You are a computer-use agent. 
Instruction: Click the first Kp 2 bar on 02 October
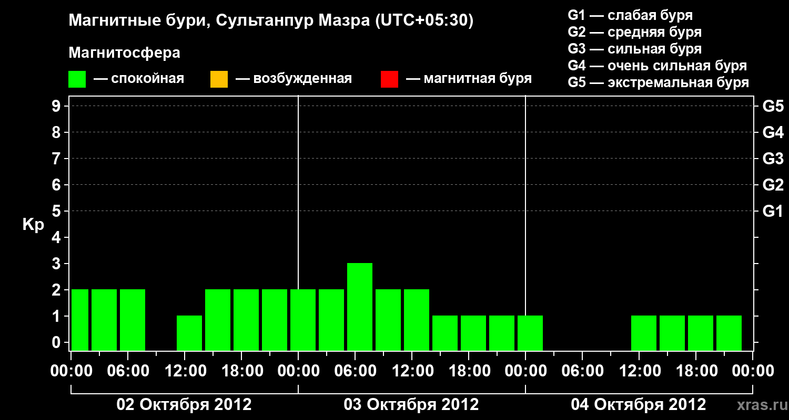point(80,320)
